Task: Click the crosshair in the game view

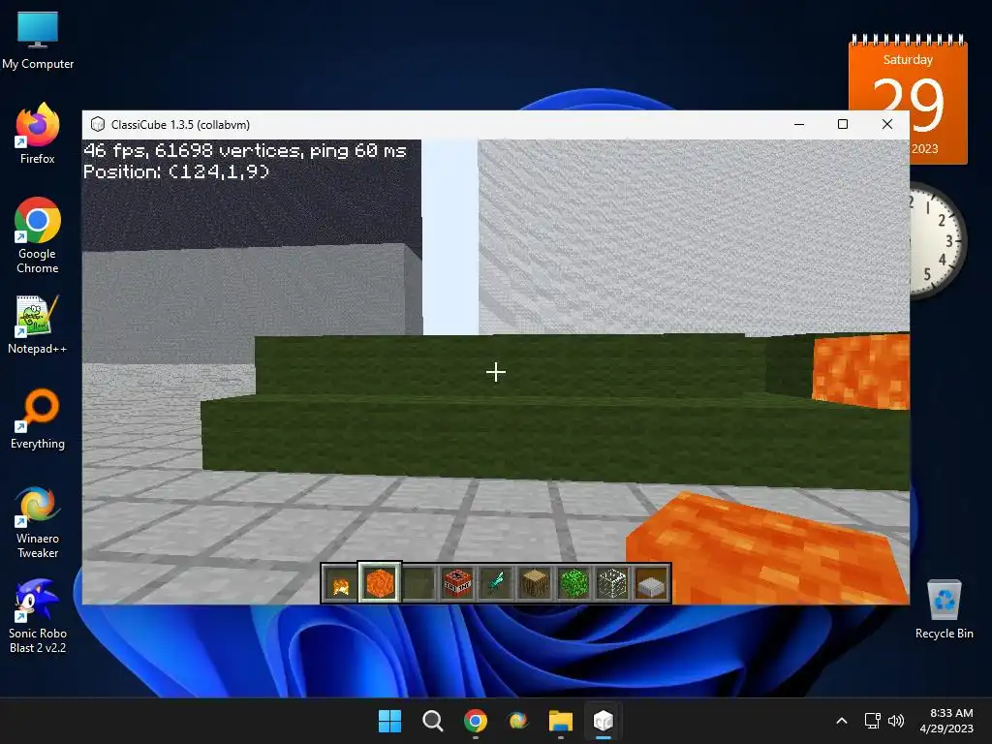Action: pyautogui.click(x=496, y=372)
